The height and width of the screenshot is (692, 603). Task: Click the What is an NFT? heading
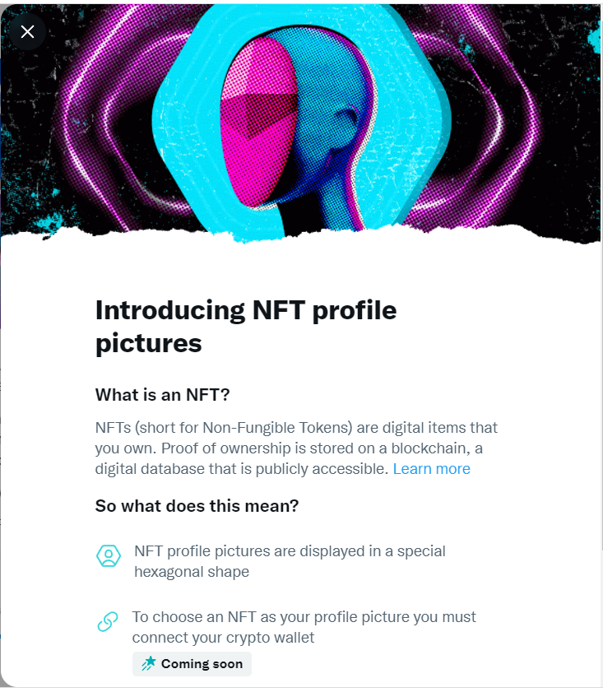pyautogui.click(x=162, y=394)
